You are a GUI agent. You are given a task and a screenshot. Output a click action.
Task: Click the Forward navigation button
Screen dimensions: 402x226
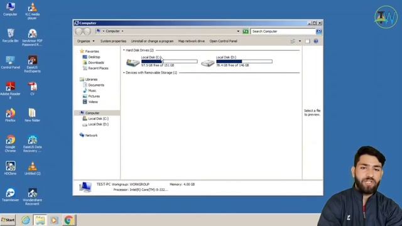(87, 31)
